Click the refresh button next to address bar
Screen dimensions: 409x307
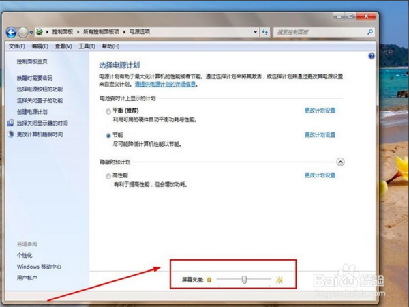coord(265,32)
